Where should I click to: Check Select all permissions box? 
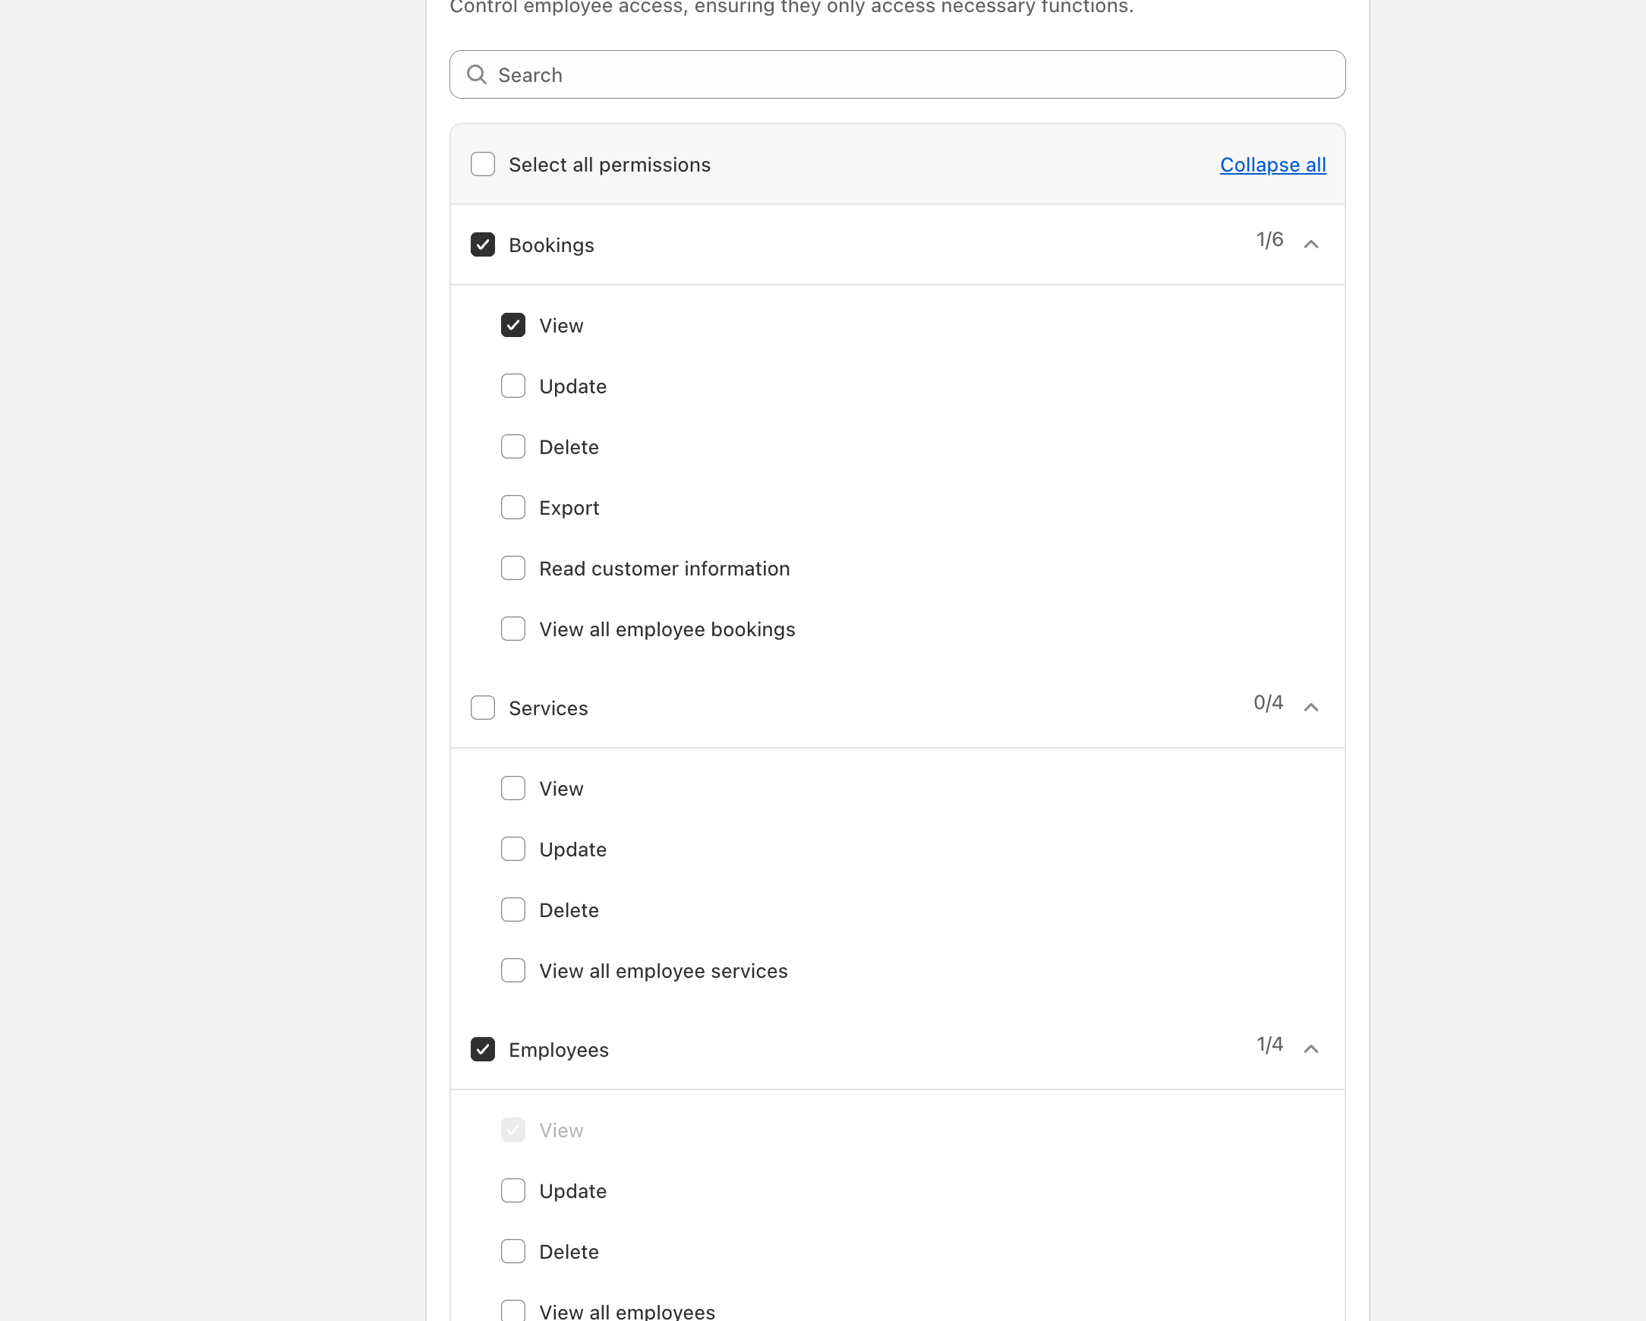click(483, 165)
